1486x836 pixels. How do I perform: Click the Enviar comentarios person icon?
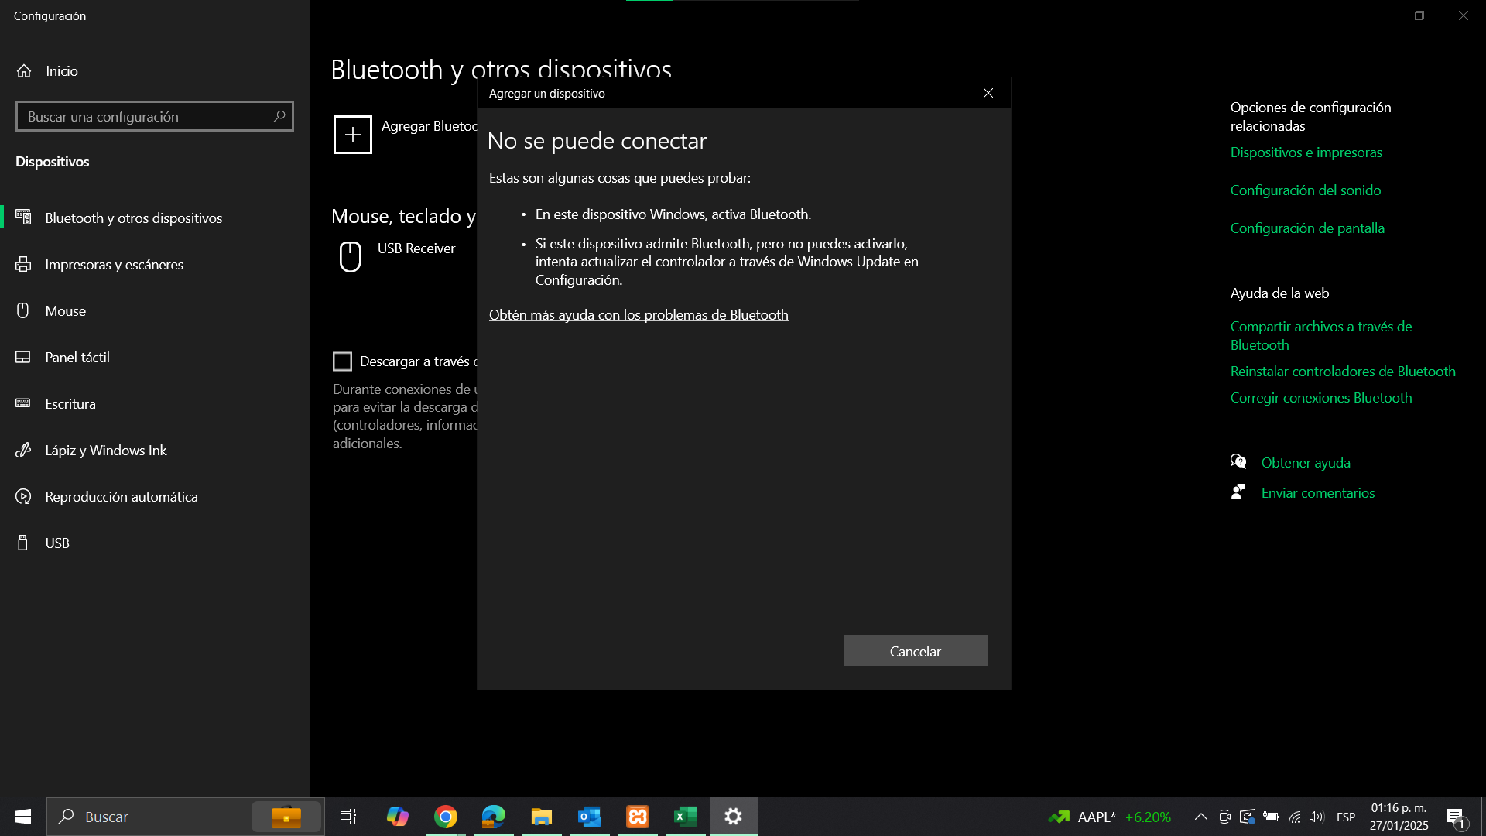1238,492
